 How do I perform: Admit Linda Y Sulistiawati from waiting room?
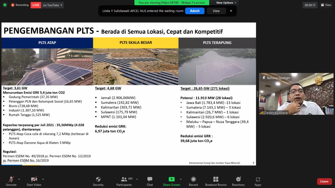pyautogui.click(x=194, y=11)
